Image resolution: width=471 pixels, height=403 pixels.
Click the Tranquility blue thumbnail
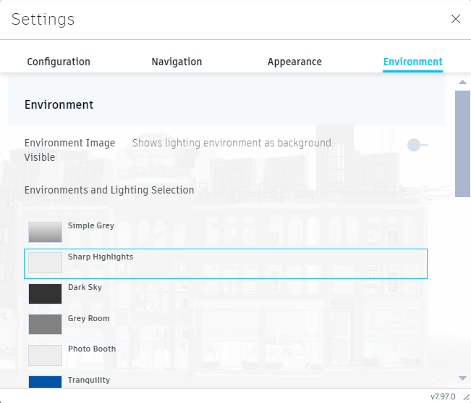[45, 382]
